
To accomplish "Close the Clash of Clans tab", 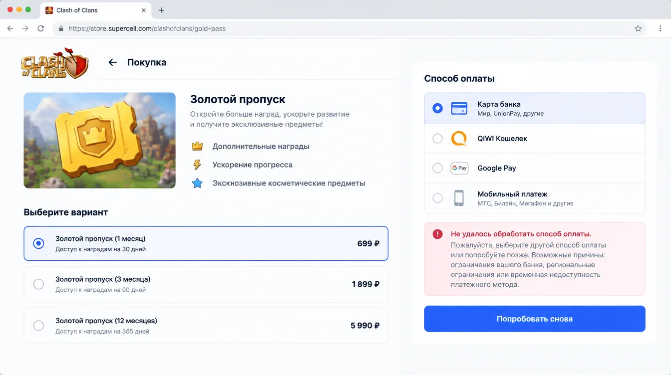I will (144, 10).
